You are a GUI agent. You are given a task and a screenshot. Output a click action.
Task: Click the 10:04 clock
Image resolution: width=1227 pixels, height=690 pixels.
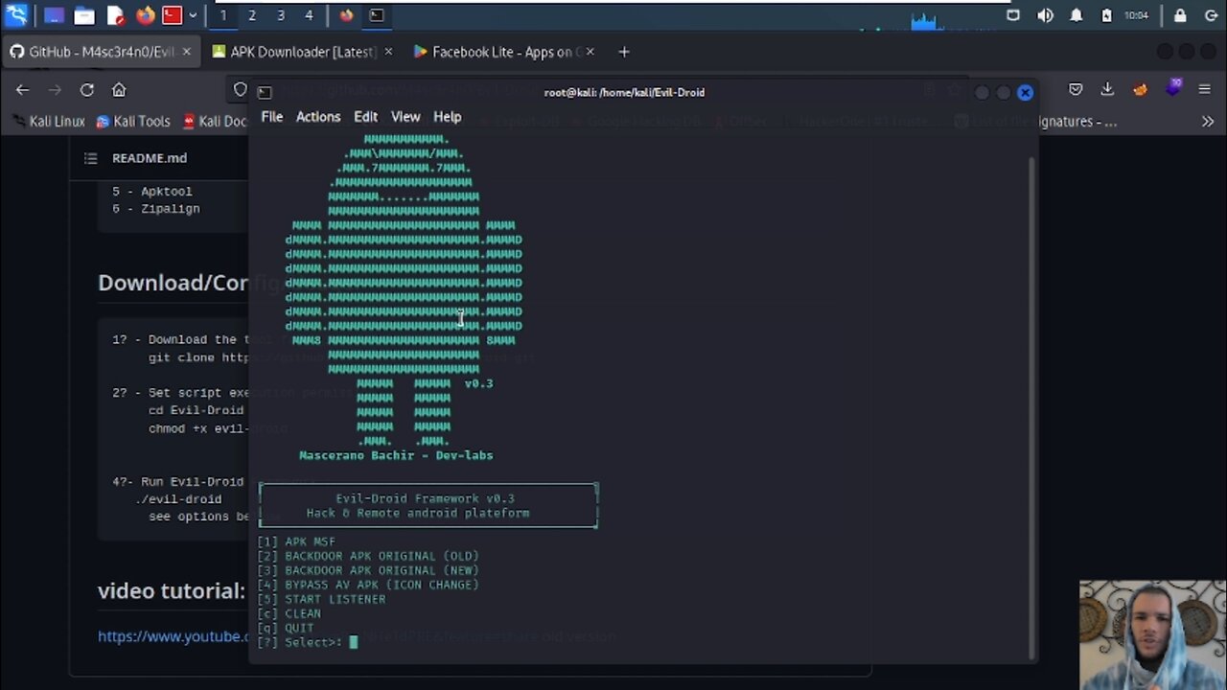(1136, 15)
